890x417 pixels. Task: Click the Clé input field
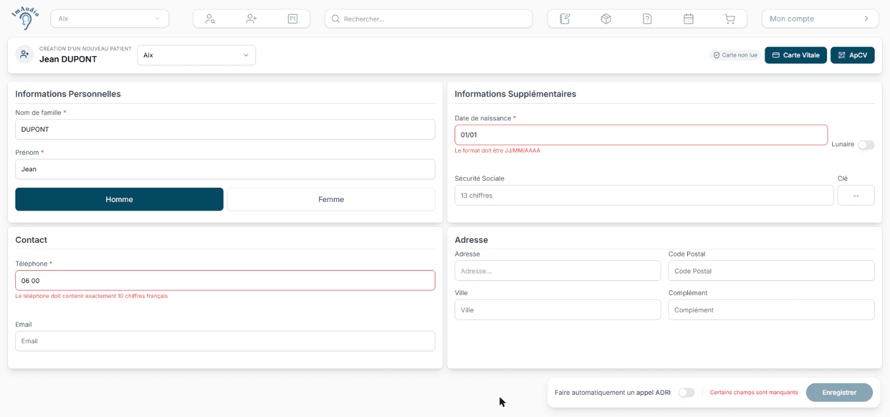(856, 195)
